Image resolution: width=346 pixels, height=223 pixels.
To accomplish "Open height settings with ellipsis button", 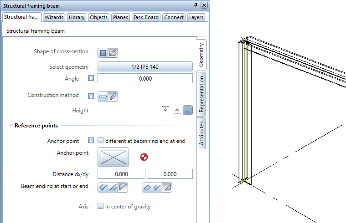I will pyautogui.click(x=187, y=110).
